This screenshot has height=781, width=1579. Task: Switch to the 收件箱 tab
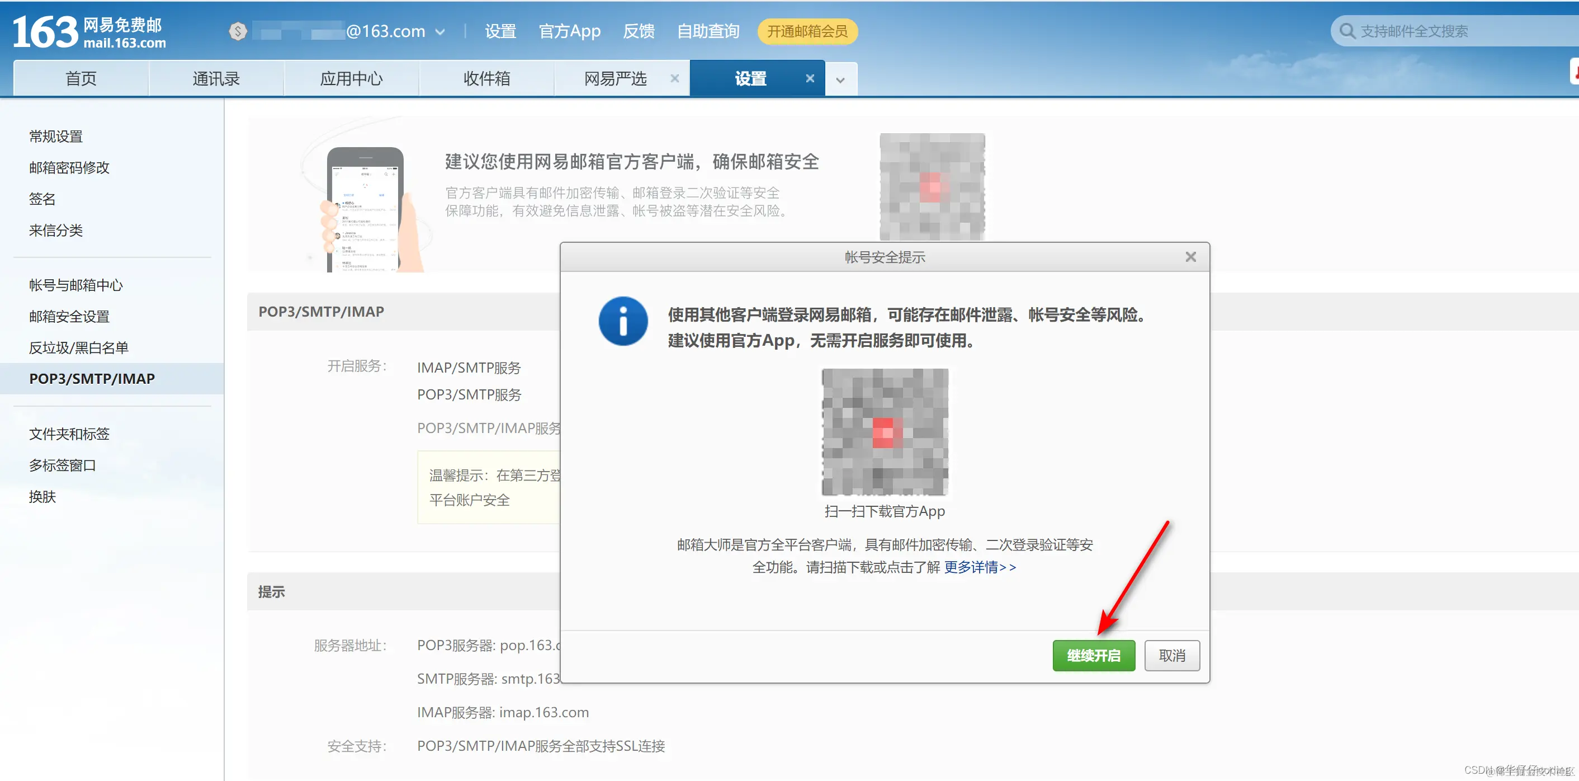pyautogui.click(x=486, y=78)
